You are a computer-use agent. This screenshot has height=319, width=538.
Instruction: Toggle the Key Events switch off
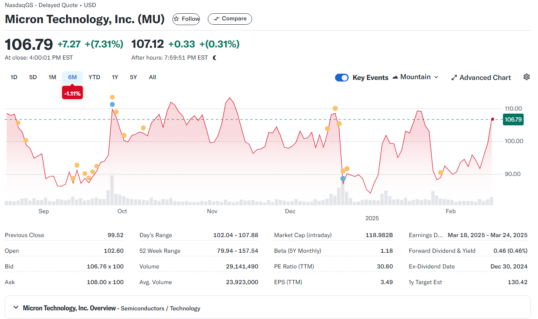pyautogui.click(x=342, y=78)
